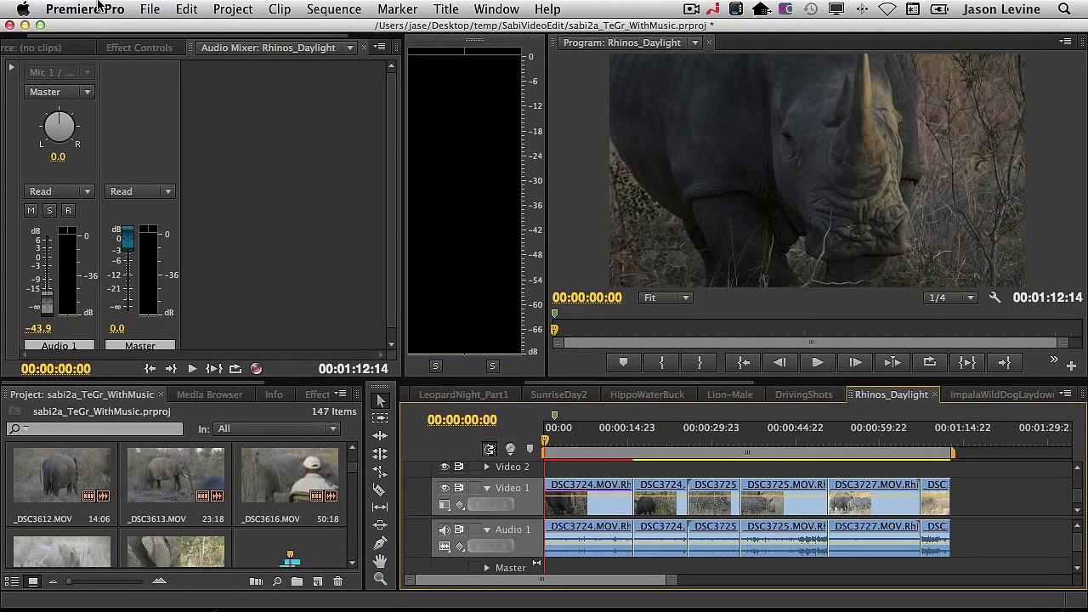The height and width of the screenshot is (612, 1088).
Task: Open Master track Read automation dropdown
Action: point(139,191)
